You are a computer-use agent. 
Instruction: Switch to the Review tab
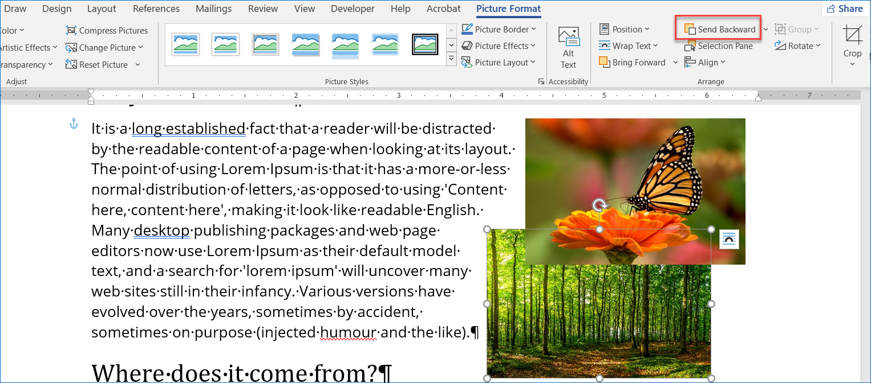[x=262, y=9]
